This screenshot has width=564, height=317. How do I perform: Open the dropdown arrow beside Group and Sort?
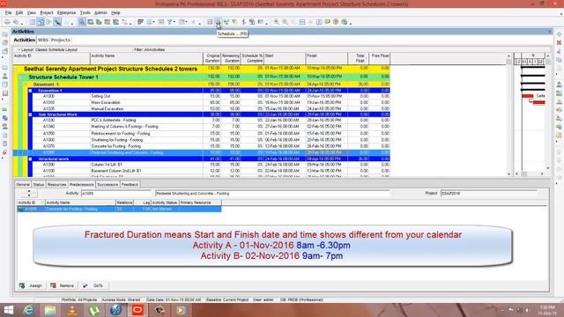(x=186, y=22)
